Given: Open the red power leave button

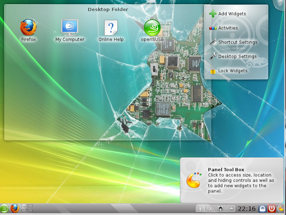Looking at the screenshot, I should pyautogui.click(x=271, y=209).
